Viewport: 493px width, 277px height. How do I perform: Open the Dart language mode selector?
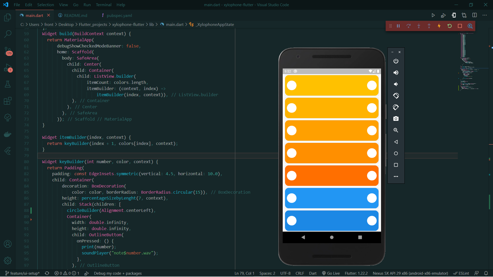pyautogui.click(x=312, y=273)
